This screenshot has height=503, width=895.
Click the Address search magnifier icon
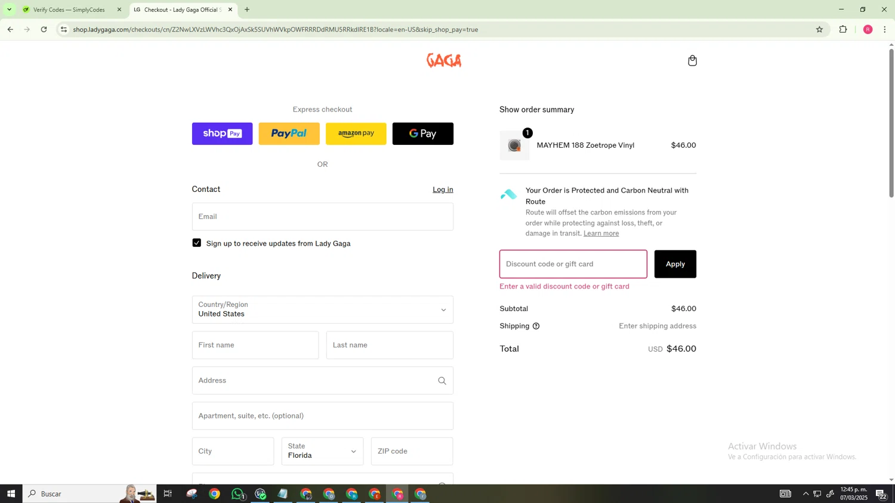[442, 381]
